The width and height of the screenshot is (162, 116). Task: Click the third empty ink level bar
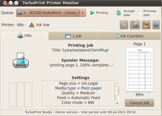(x=28, y=95)
